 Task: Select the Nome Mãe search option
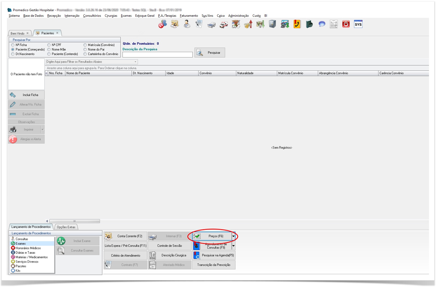pos(49,49)
